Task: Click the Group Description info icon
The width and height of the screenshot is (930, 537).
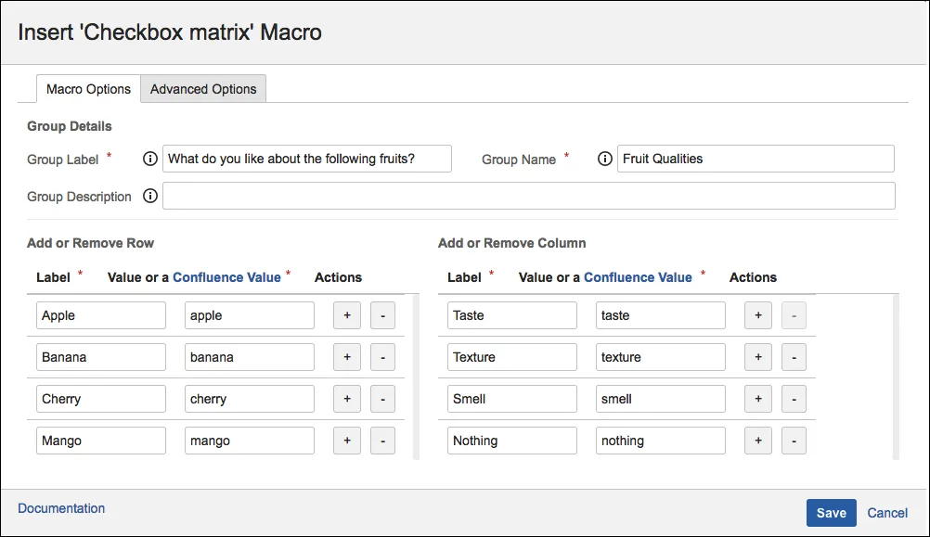Action: coord(150,196)
